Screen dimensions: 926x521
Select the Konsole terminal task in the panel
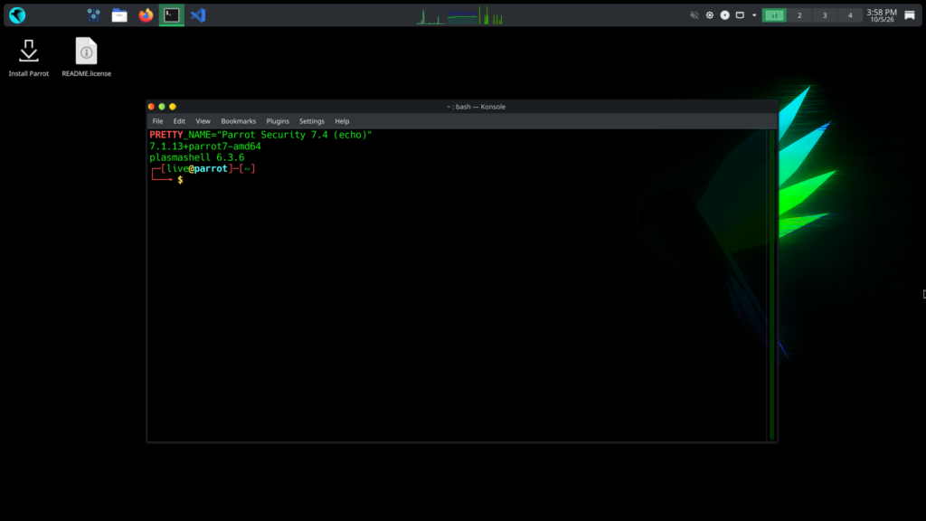[172, 14]
